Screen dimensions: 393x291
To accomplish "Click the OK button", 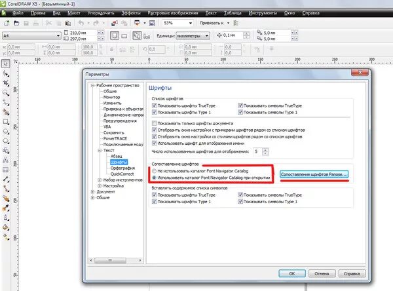I will coord(292,273).
